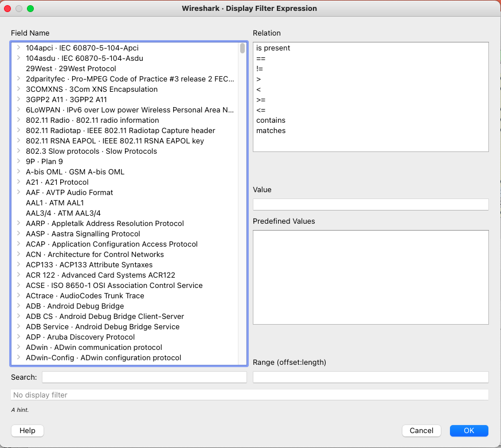Screen dimensions: 501x448
Task: Open the Help button
Action: [x=28, y=431]
